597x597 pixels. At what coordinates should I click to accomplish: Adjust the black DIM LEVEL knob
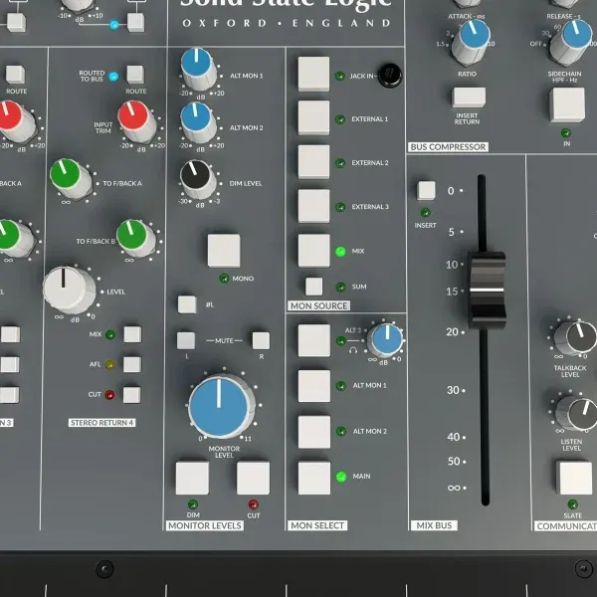point(197,179)
